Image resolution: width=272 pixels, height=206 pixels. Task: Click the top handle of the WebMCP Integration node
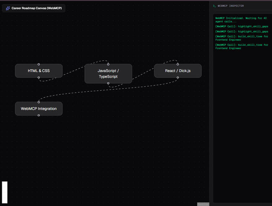pyautogui.click(x=39, y=102)
